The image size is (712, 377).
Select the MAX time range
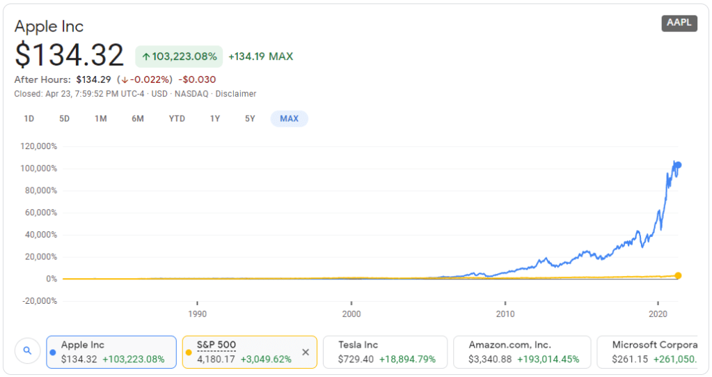pyautogui.click(x=290, y=118)
